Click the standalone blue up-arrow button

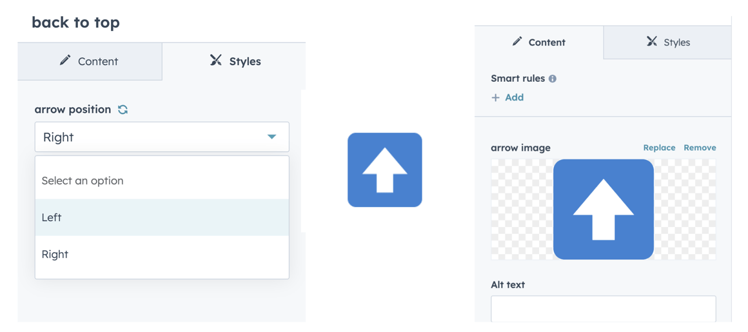384,170
